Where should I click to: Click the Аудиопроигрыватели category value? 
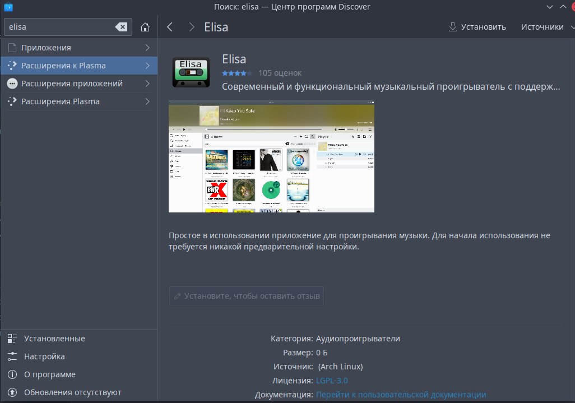[x=358, y=339]
